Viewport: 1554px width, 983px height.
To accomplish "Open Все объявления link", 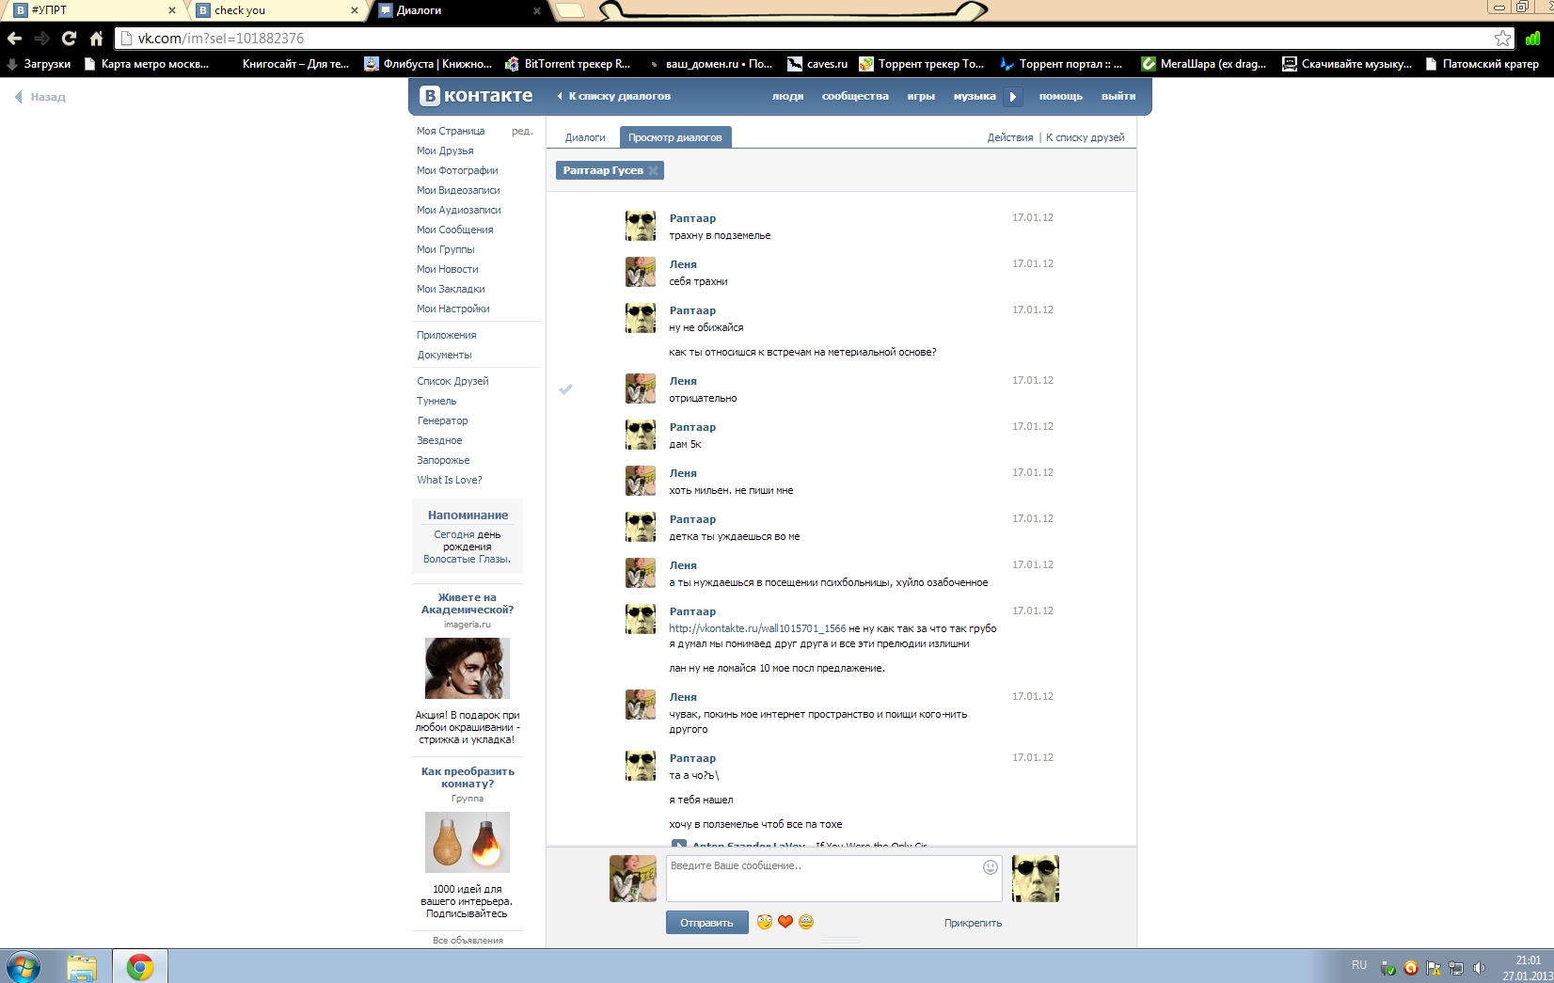I will [468, 940].
